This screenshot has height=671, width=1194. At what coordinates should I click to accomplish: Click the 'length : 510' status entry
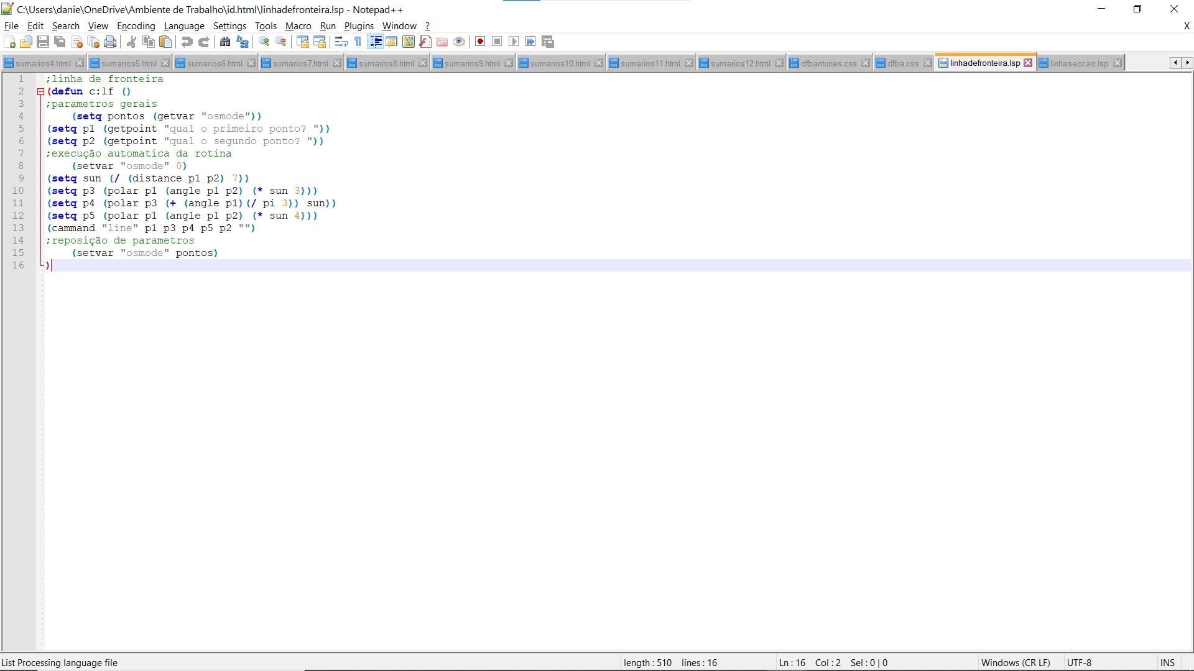pyautogui.click(x=647, y=663)
